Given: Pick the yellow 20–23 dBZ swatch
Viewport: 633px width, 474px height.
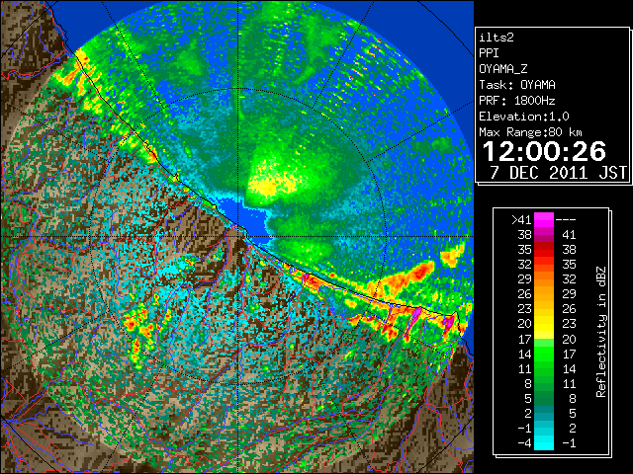Looking at the screenshot, I should coord(544,324).
